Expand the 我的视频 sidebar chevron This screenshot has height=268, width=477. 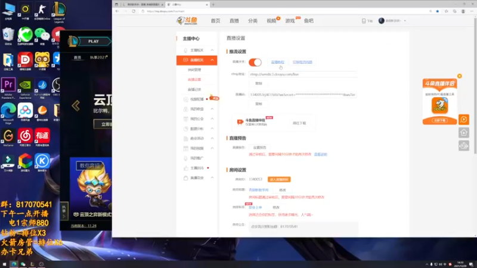212,148
